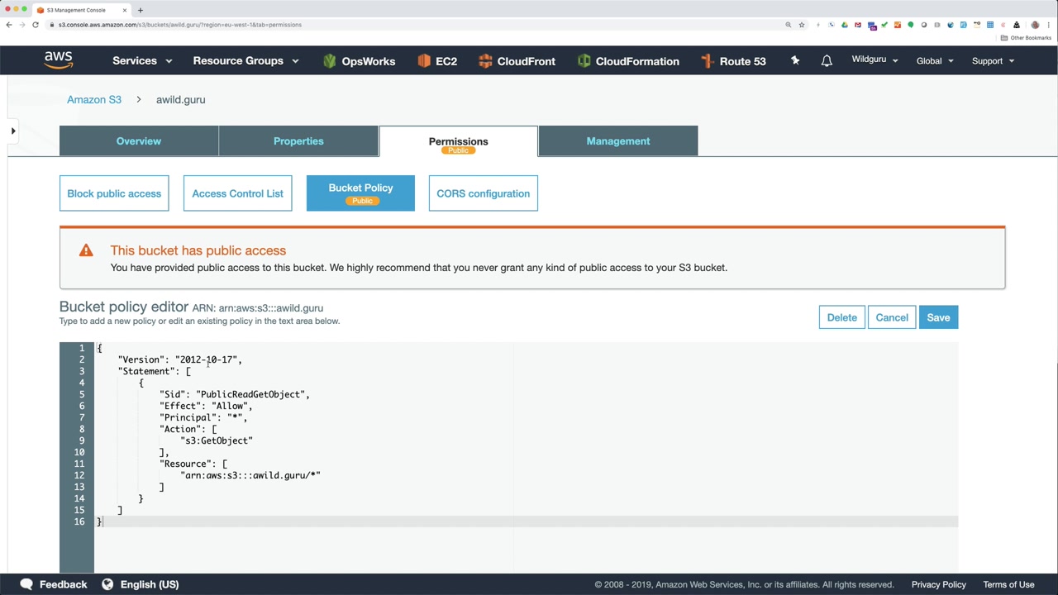The image size is (1058, 595).
Task: Open CORS configuration section
Action: (x=483, y=193)
